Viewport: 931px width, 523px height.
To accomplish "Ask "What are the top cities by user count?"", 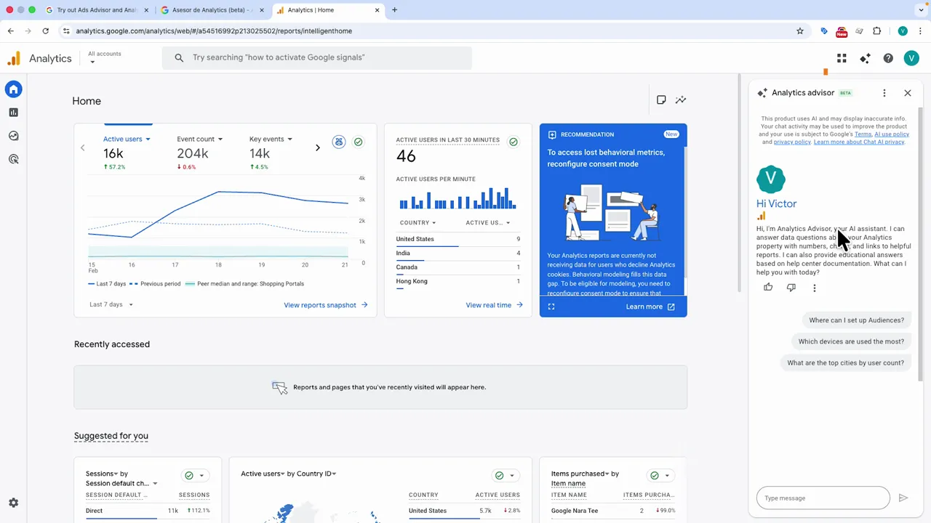I will [x=845, y=363].
